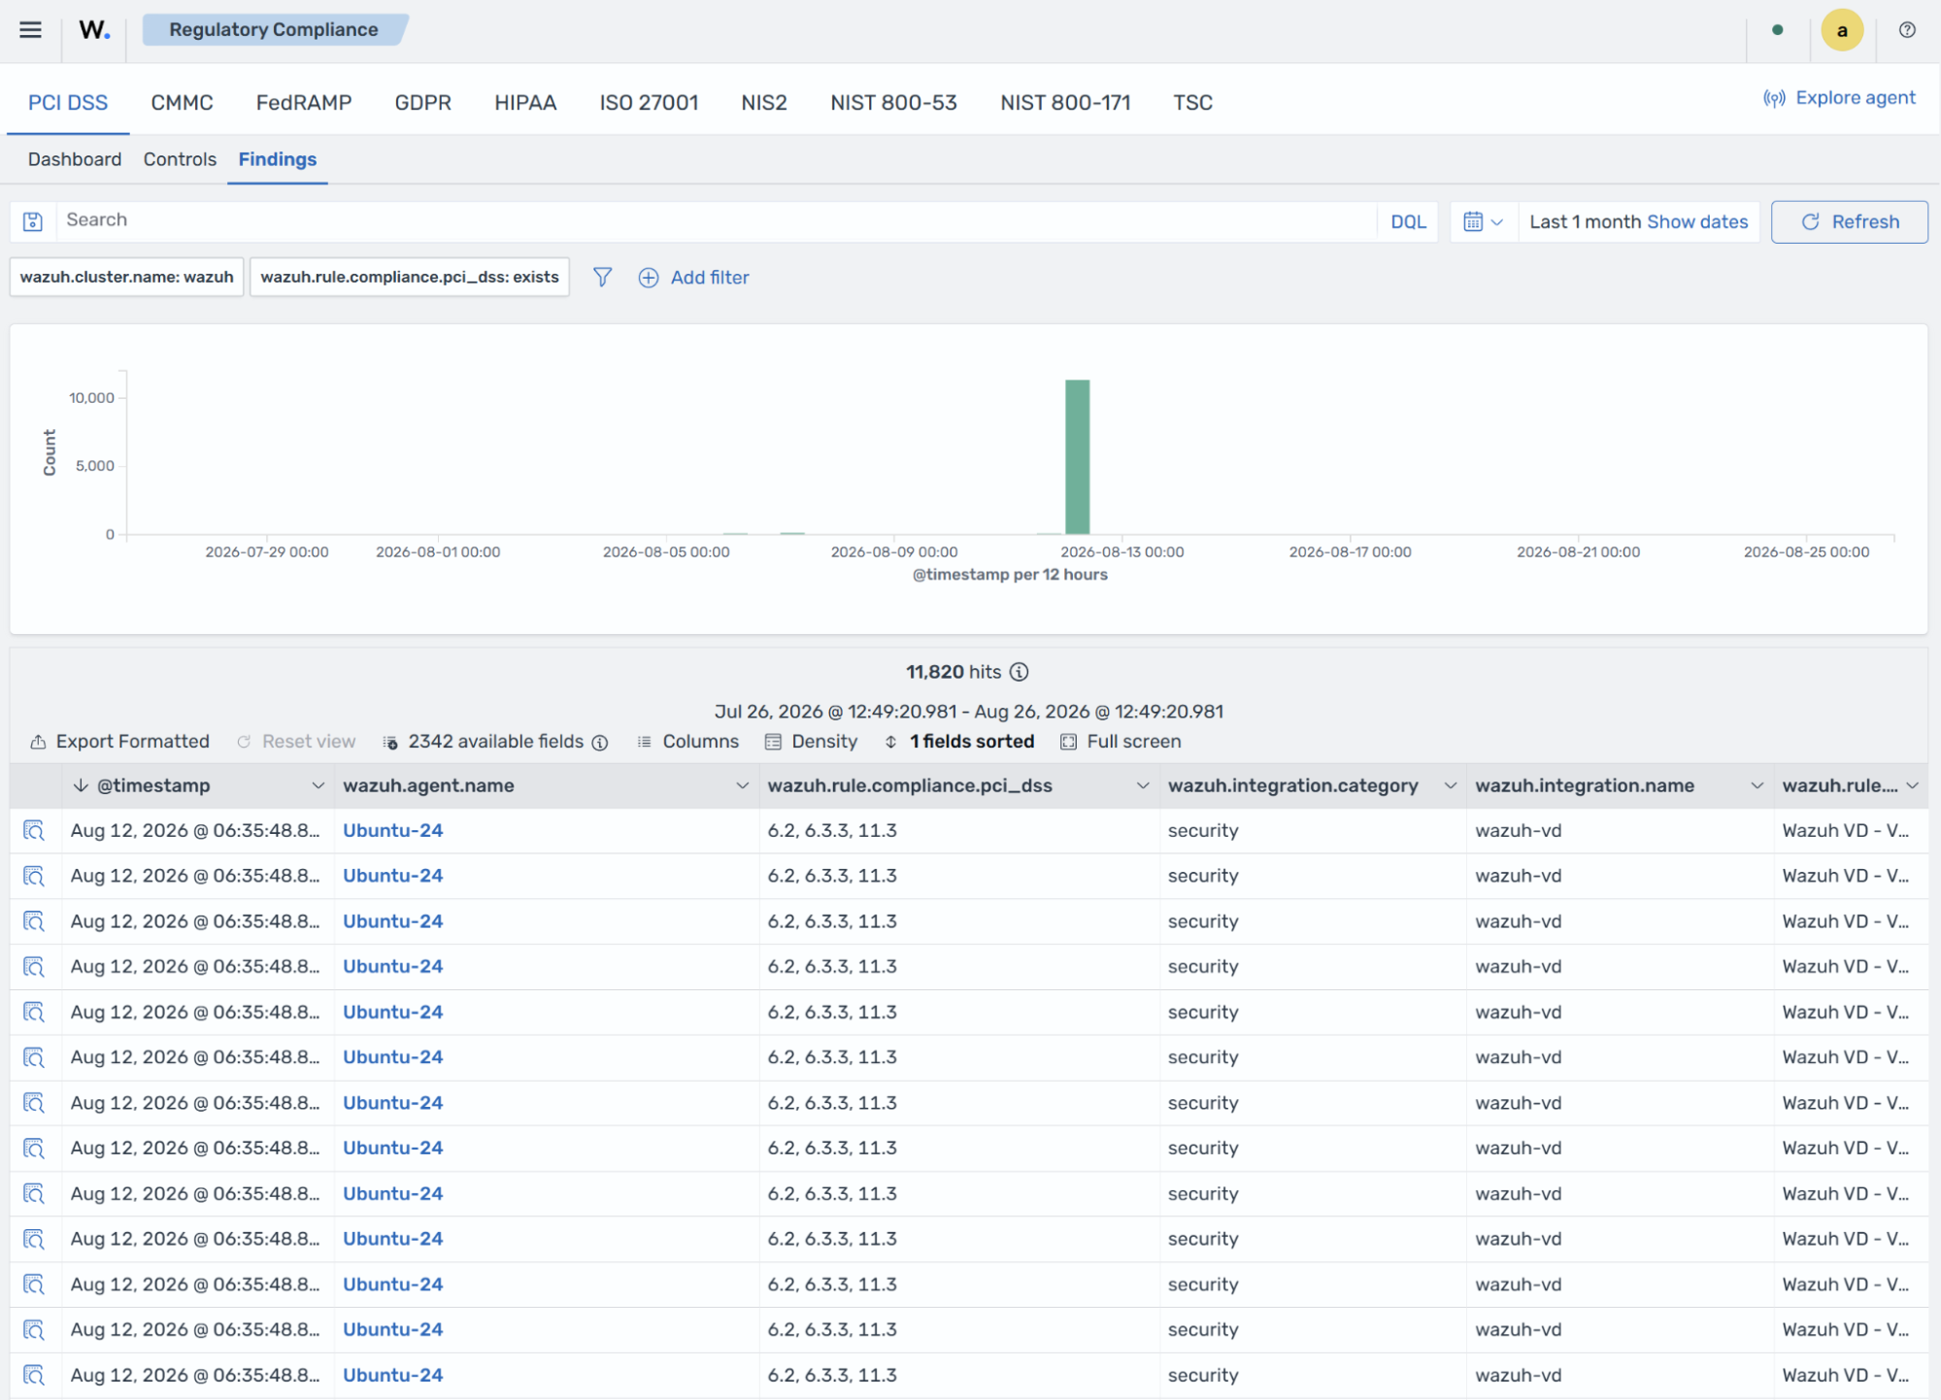Viewport: 1941px width, 1400px height.
Task: Inspect document details in ninth table row
Action: click(34, 1194)
